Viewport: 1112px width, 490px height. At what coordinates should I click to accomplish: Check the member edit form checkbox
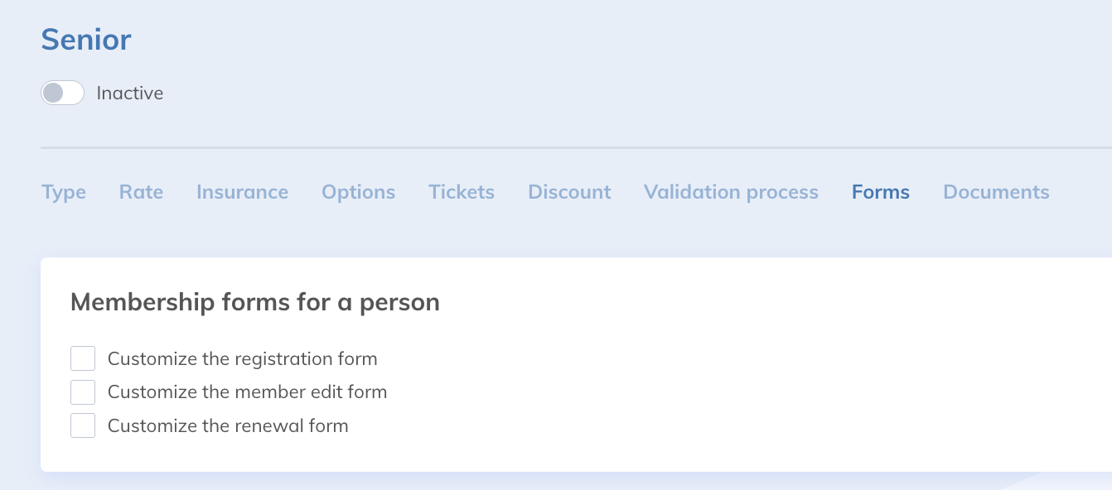[83, 392]
